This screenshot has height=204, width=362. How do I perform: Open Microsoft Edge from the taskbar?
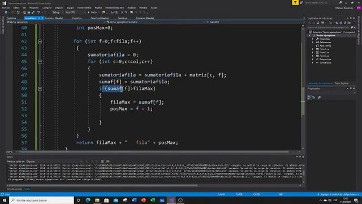(88, 200)
